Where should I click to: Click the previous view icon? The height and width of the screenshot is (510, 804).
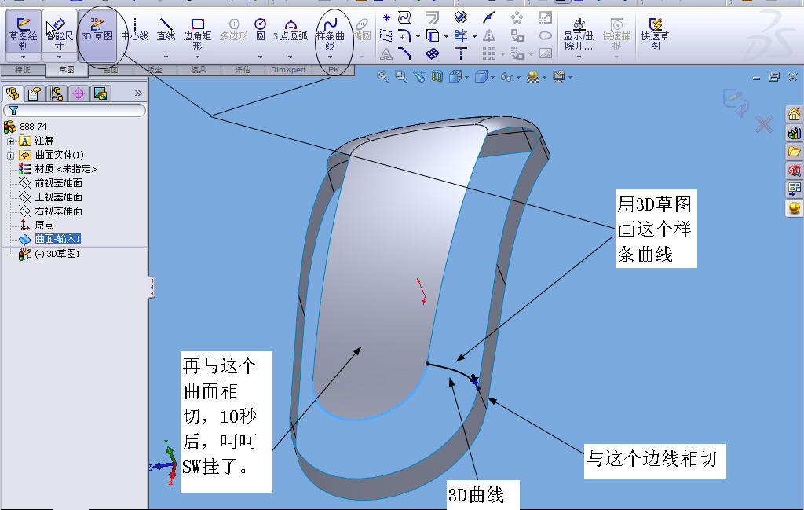(x=419, y=76)
